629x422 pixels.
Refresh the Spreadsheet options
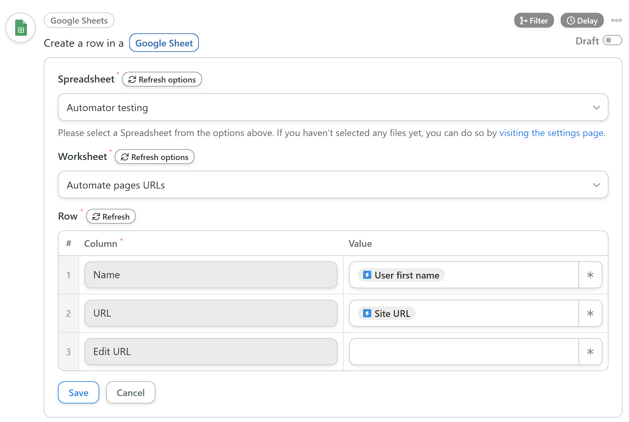click(162, 79)
